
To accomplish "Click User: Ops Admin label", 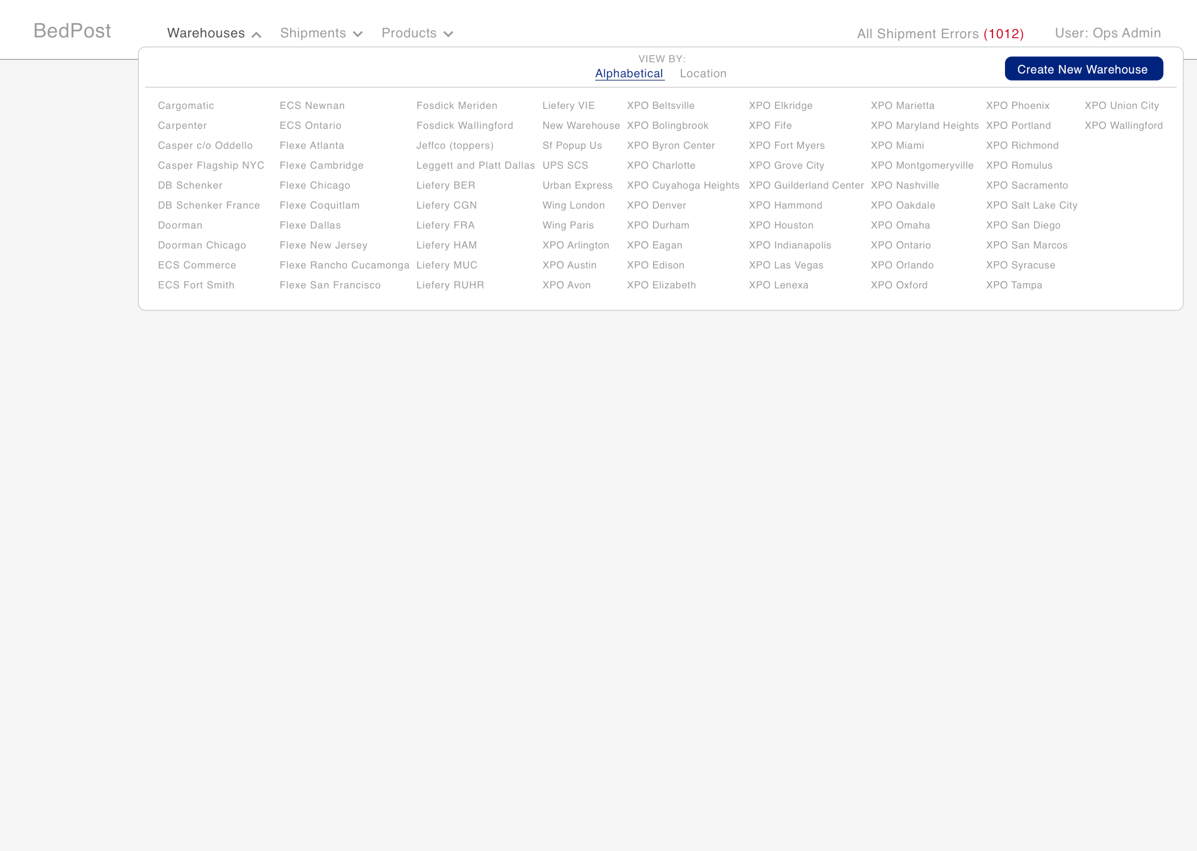I will click(x=1107, y=33).
